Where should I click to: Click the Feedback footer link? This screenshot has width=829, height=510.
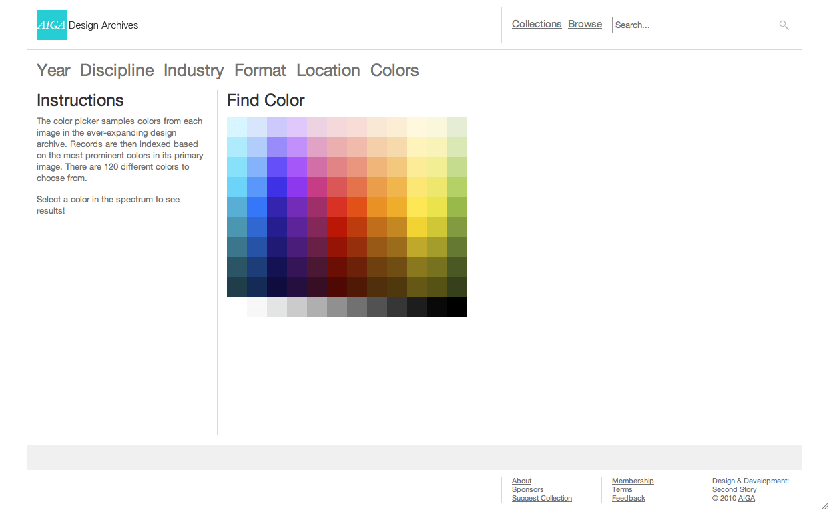[629, 498]
